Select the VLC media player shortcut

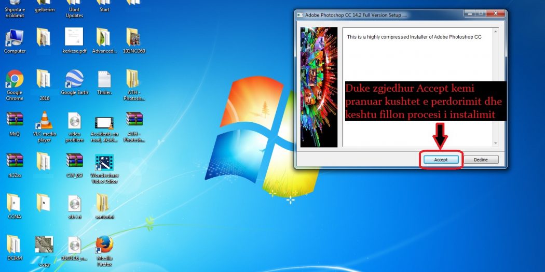tap(44, 127)
